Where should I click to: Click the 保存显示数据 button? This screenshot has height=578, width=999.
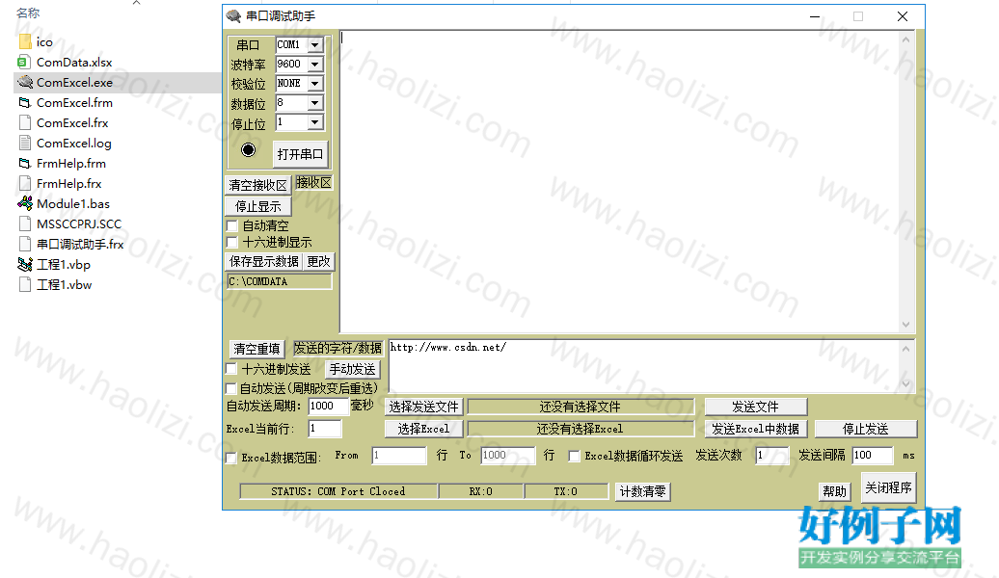(264, 262)
